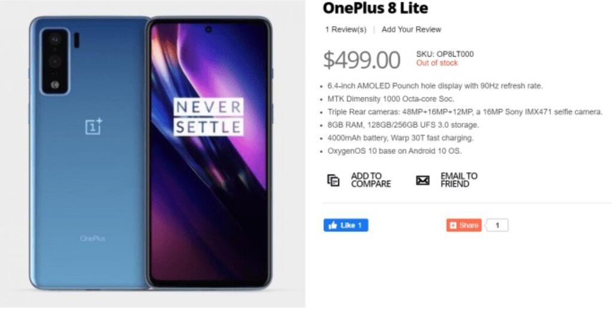This screenshot has height=309, width=612.
Task: Click the $499.00 price
Action: tap(361, 60)
